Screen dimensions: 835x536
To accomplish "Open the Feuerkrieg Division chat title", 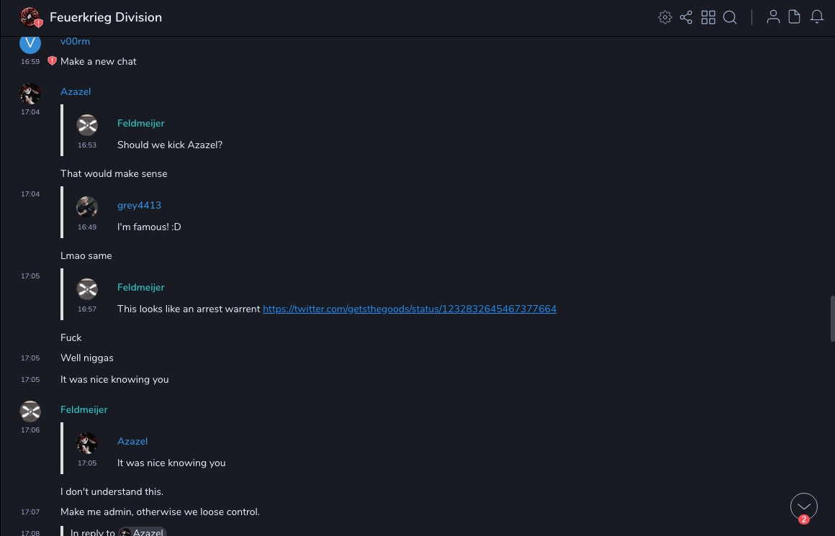I will (106, 17).
